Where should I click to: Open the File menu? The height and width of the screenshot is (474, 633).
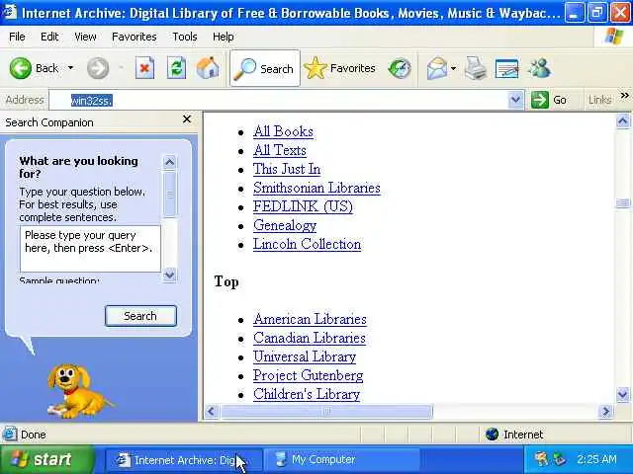point(17,37)
